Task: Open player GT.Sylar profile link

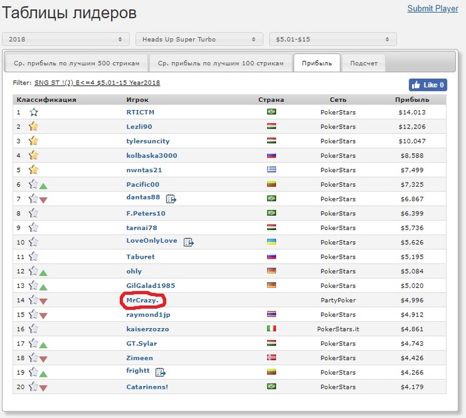Action: point(141,343)
